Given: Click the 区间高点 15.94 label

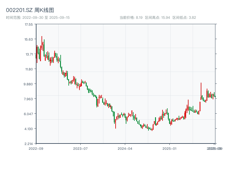Looking at the screenshot, I should (x=157, y=18).
